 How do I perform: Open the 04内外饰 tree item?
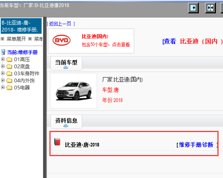tap(24, 80)
